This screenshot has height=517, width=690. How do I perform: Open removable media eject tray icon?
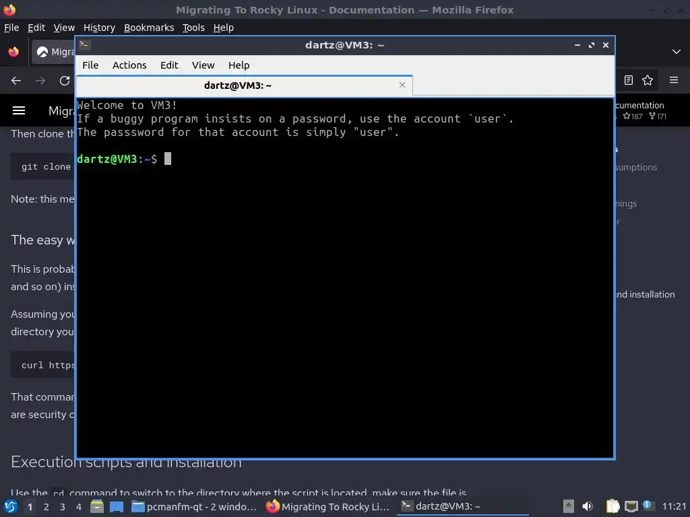[569, 506]
